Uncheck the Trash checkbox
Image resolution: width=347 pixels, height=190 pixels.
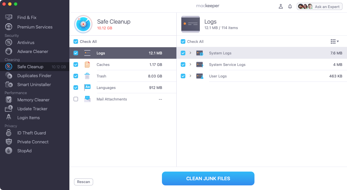76,76
